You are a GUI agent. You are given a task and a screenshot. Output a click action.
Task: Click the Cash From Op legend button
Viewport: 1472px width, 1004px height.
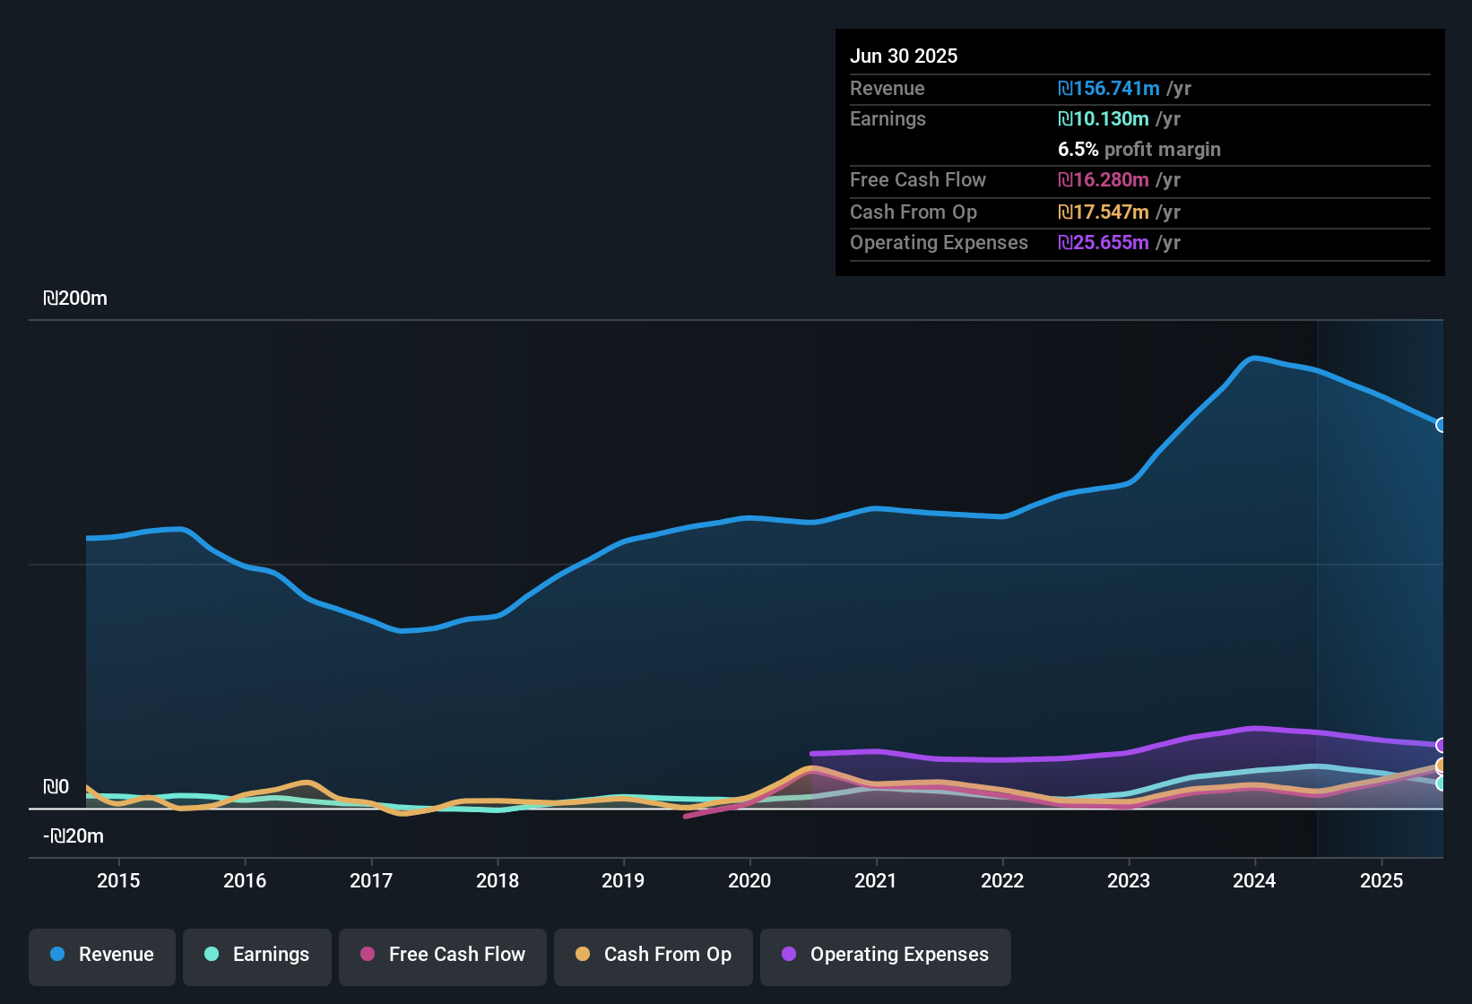[653, 955]
